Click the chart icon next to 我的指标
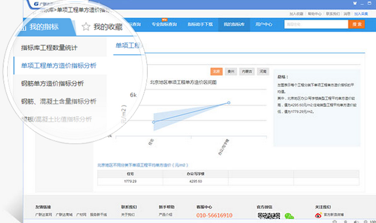Screen dimensions: 376x223 23,27
